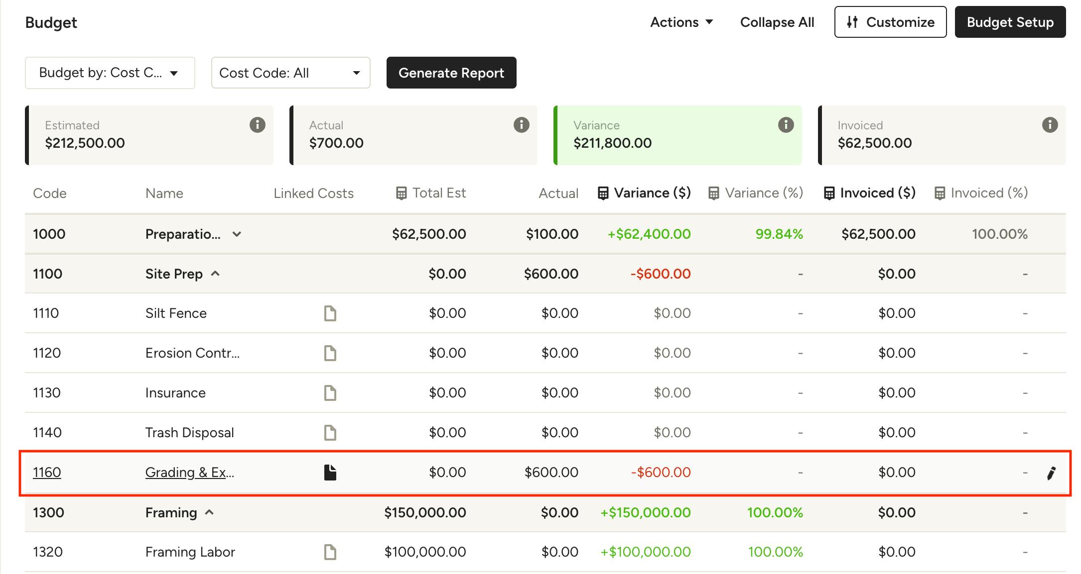Open the Actions menu

pyautogui.click(x=681, y=22)
